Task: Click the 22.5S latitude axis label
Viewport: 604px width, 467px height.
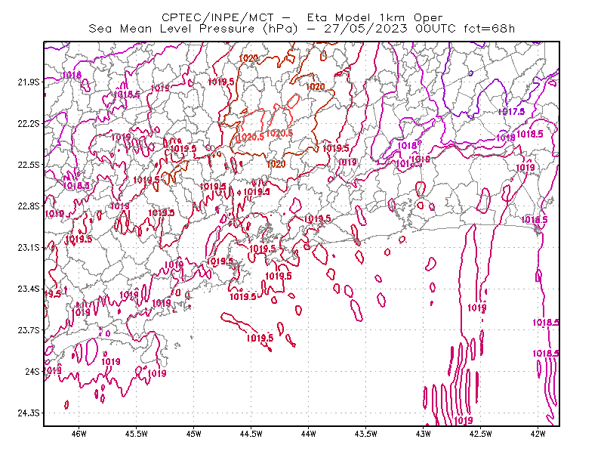Action: point(29,165)
